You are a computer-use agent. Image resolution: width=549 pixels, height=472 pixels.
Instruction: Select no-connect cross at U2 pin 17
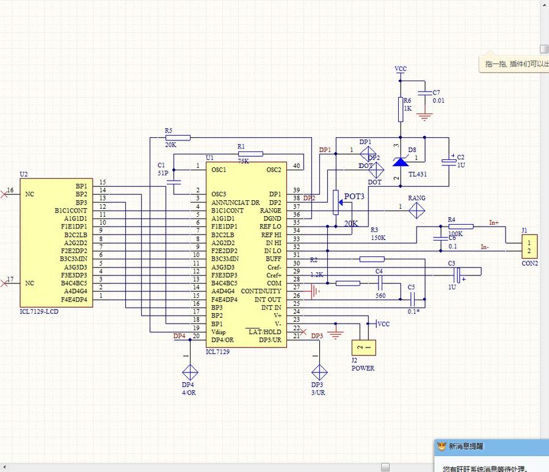(4, 283)
